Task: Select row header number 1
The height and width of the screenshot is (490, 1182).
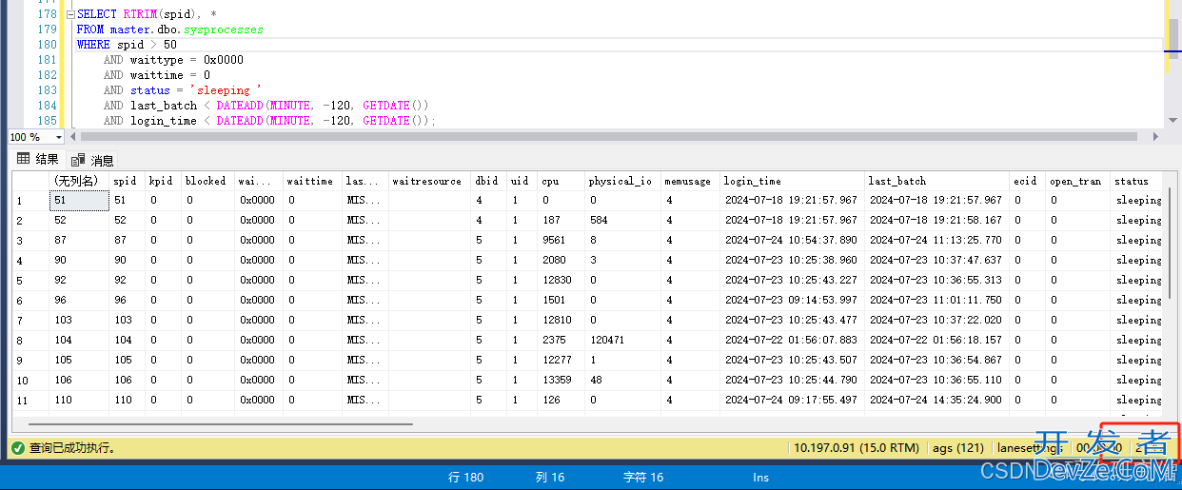Action: (x=30, y=200)
